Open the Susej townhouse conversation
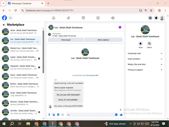The image size is (169, 127). 21,94
